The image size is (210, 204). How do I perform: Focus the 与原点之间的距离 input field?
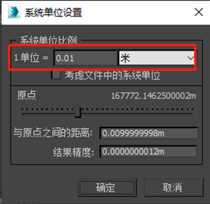coord(149,133)
